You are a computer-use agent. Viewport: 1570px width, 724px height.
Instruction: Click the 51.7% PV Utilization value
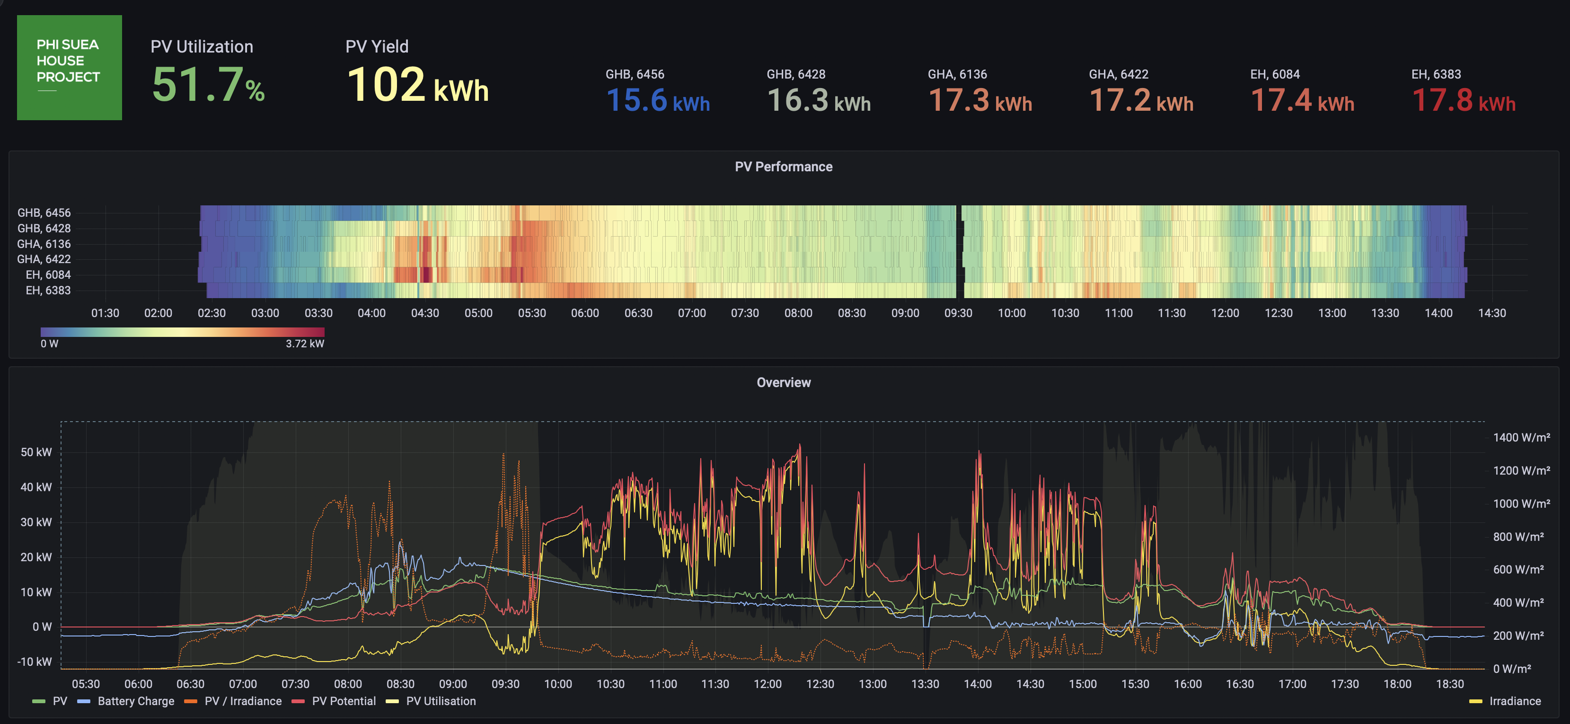click(x=208, y=85)
